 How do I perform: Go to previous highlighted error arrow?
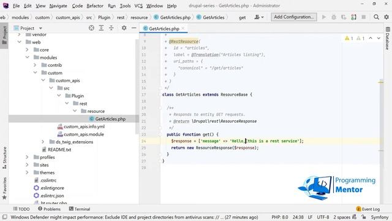pos(371,38)
